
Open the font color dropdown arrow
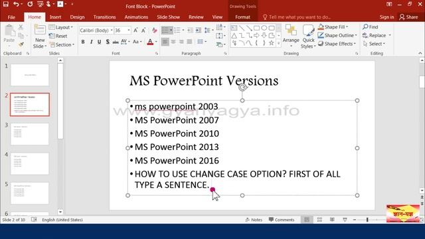[156, 42]
